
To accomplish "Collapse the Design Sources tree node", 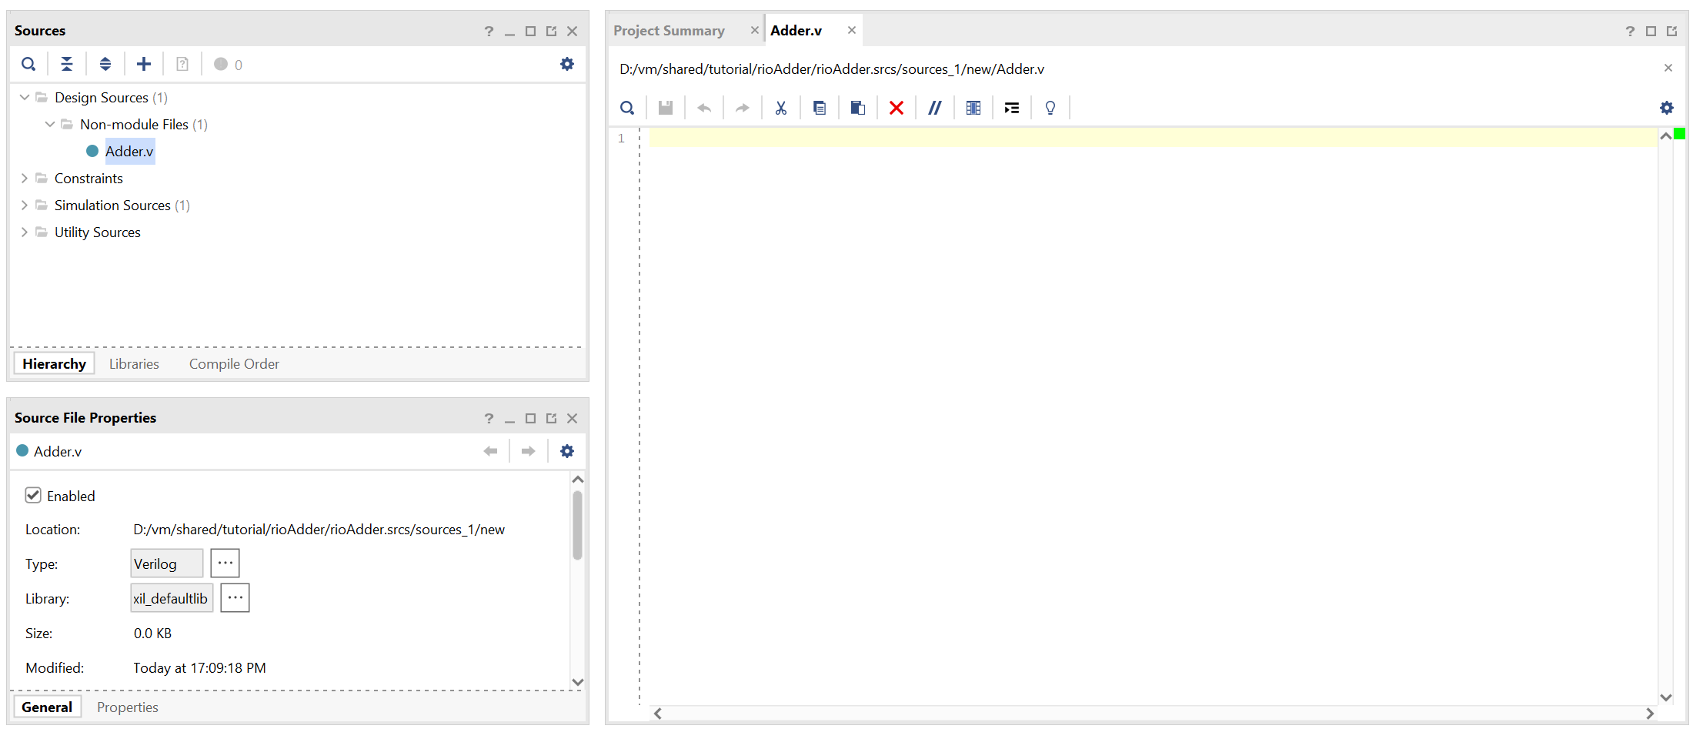I will [x=25, y=98].
